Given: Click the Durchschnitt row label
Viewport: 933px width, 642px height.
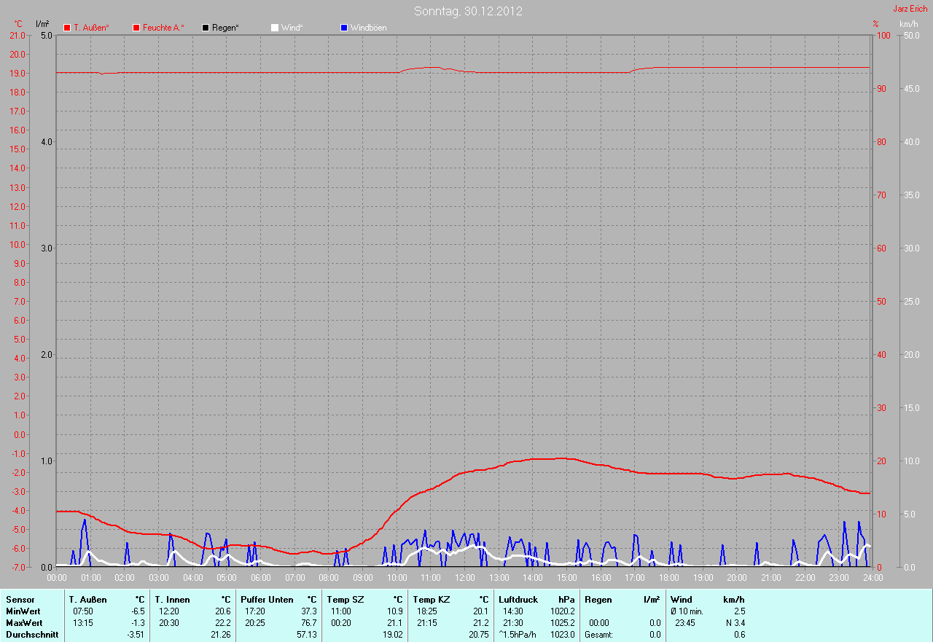Looking at the screenshot, I should (32, 635).
